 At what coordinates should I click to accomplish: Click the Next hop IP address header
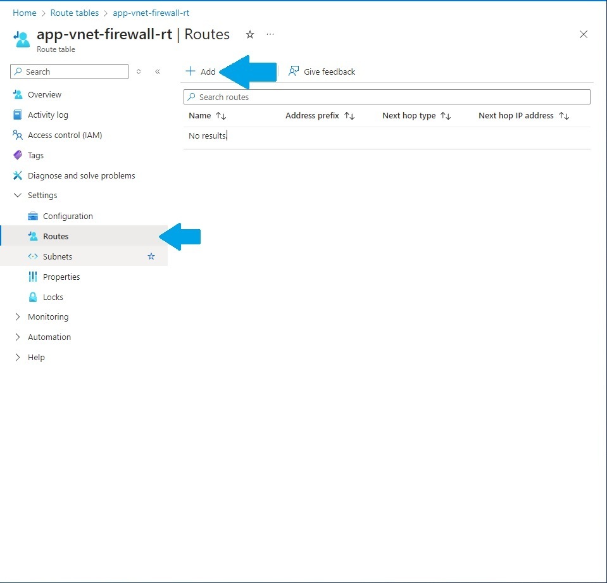516,115
